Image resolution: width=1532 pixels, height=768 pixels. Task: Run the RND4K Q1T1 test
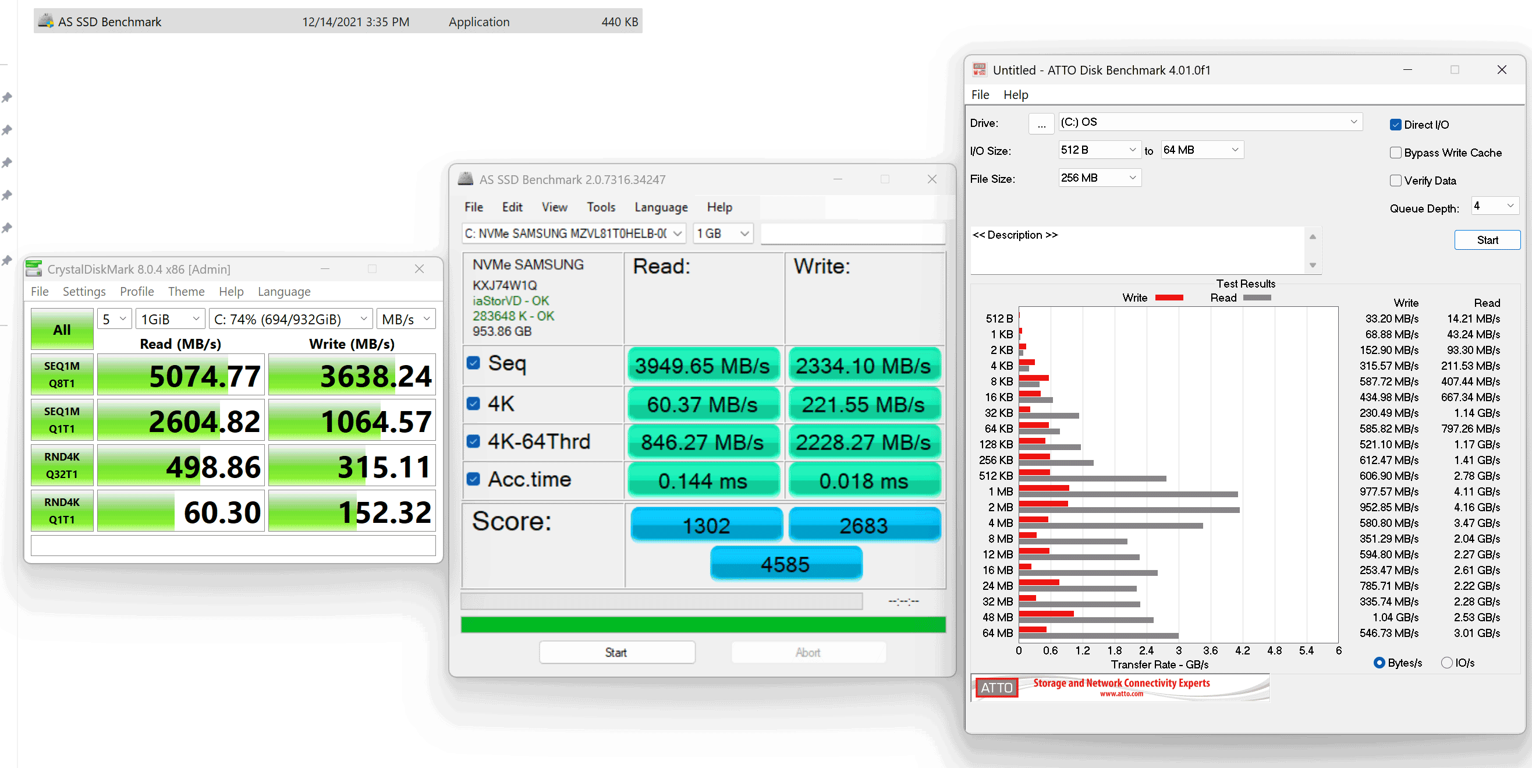click(x=62, y=510)
